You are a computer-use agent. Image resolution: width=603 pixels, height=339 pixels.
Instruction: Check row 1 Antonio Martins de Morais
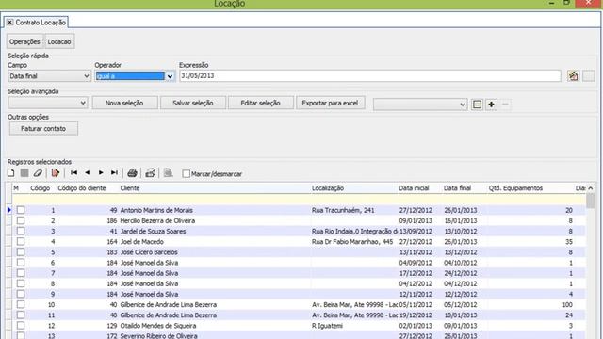21,210
